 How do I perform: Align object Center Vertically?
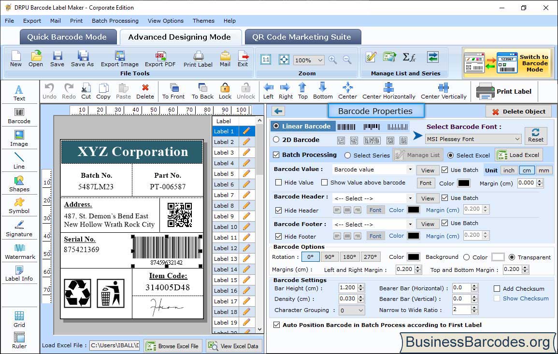click(x=444, y=91)
